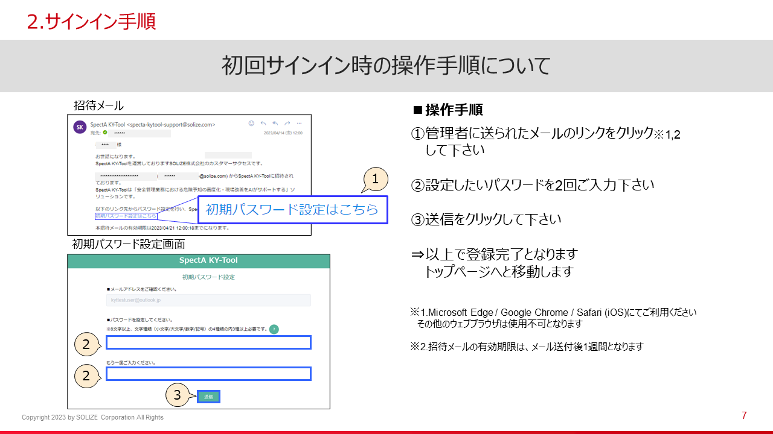Click the Forward arrow icon in the email
Viewport: 773px width, 434px height.
[x=287, y=123]
